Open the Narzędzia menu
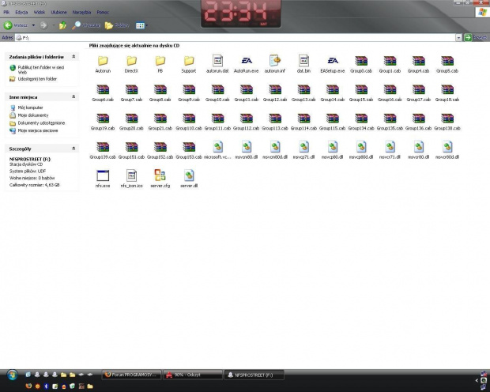 81,13
